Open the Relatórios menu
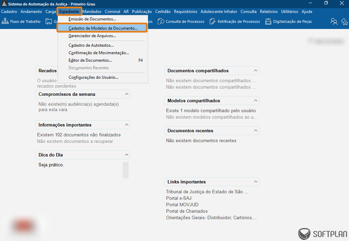Image resolution: width=349 pixels, height=241 pixels. [269, 12]
